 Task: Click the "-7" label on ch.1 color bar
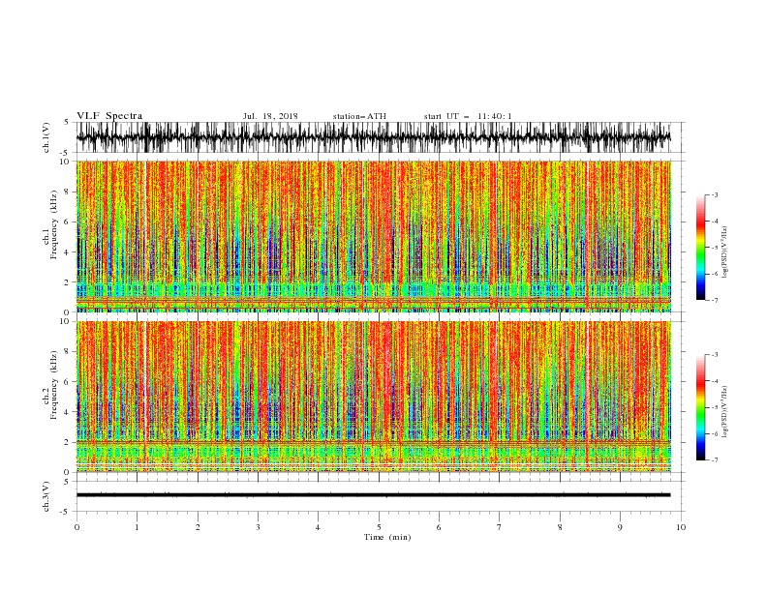tap(715, 300)
